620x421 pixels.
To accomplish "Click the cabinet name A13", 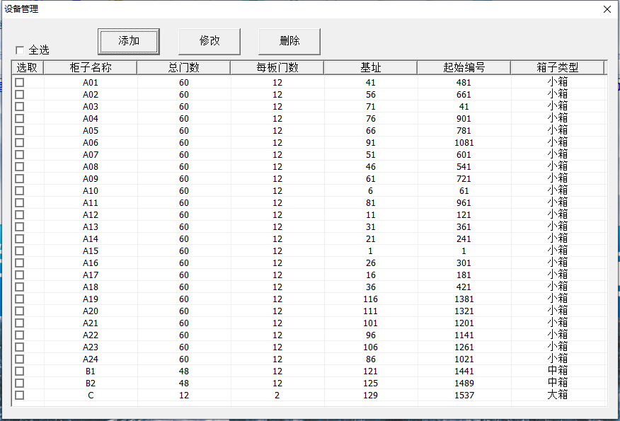I will pyautogui.click(x=91, y=227).
